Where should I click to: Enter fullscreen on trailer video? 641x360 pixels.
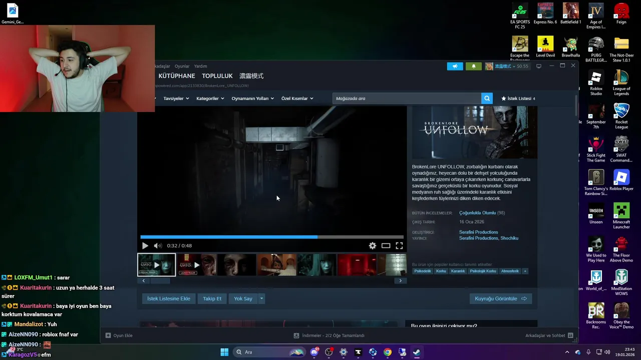[x=399, y=245]
